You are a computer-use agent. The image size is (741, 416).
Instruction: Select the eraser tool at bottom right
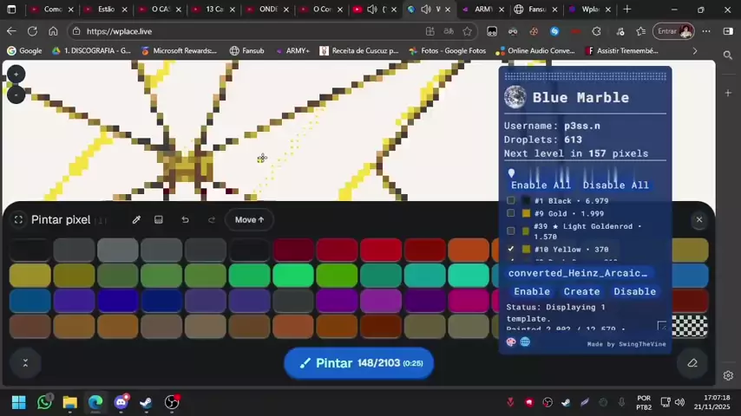click(692, 363)
